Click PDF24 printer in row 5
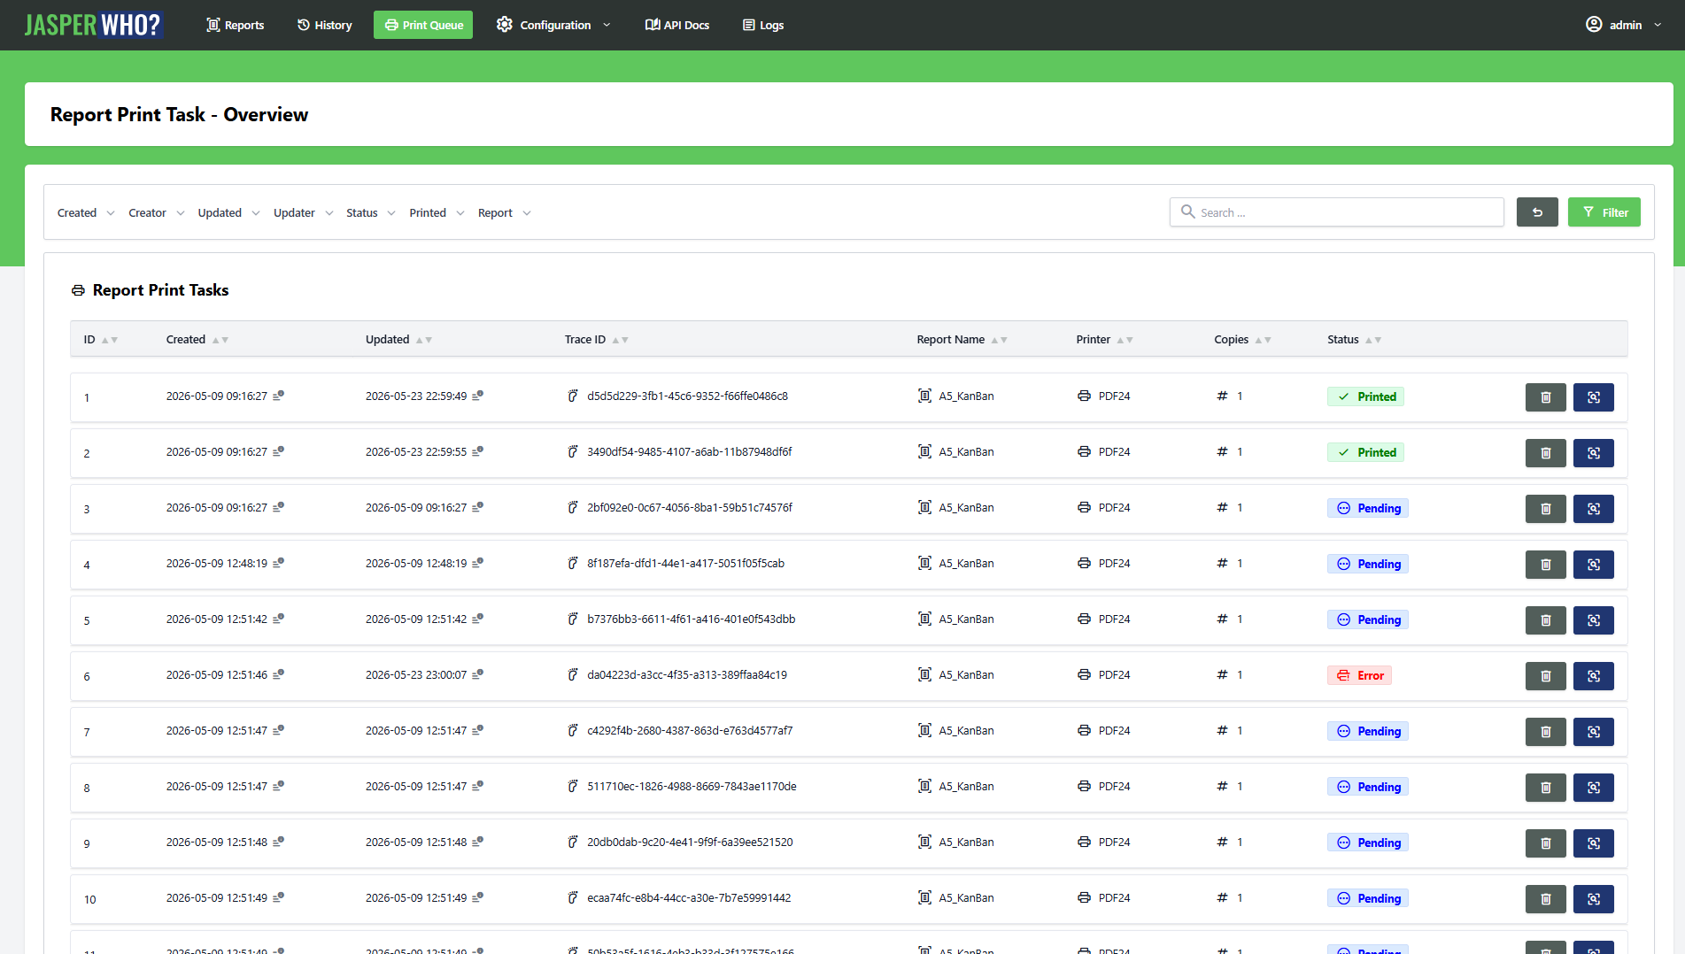This screenshot has height=954, width=1685. (x=1114, y=619)
